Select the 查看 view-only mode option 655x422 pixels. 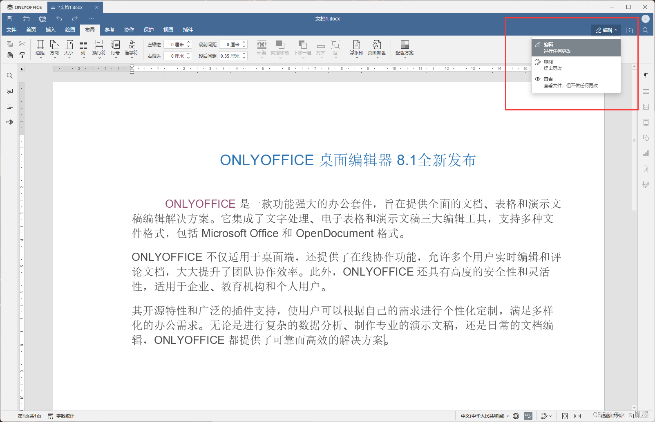click(576, 82)
